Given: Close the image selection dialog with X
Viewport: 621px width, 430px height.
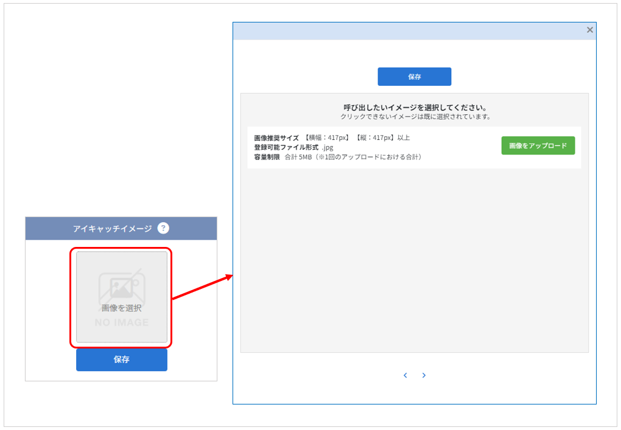Looking at the screenshot, I should pos(590,30).
